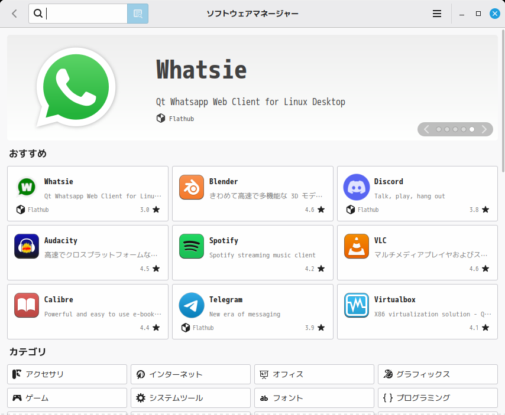Open the Discord app icon
Viewport: 505px width, 415px height.
(x=357, y=187)
